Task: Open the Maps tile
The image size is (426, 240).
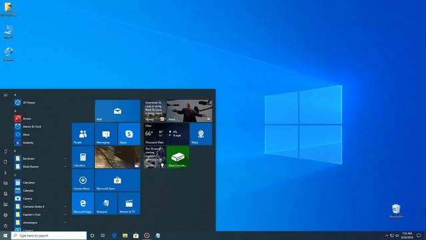Action: point(201,134)
